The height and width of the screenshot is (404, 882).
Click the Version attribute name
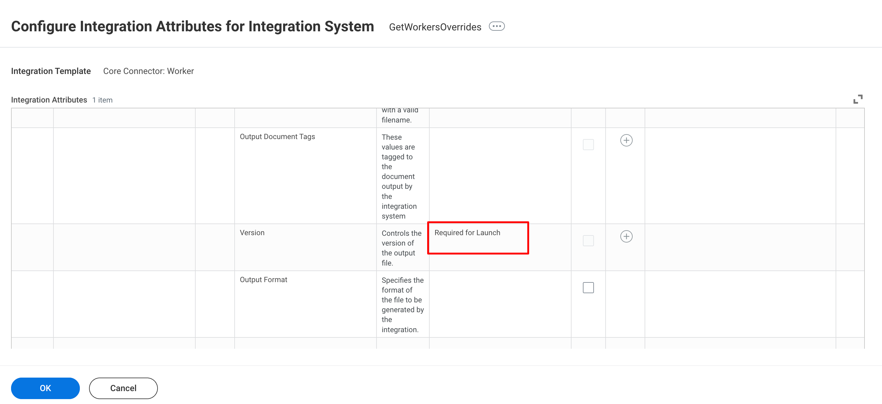click(252, 233)
